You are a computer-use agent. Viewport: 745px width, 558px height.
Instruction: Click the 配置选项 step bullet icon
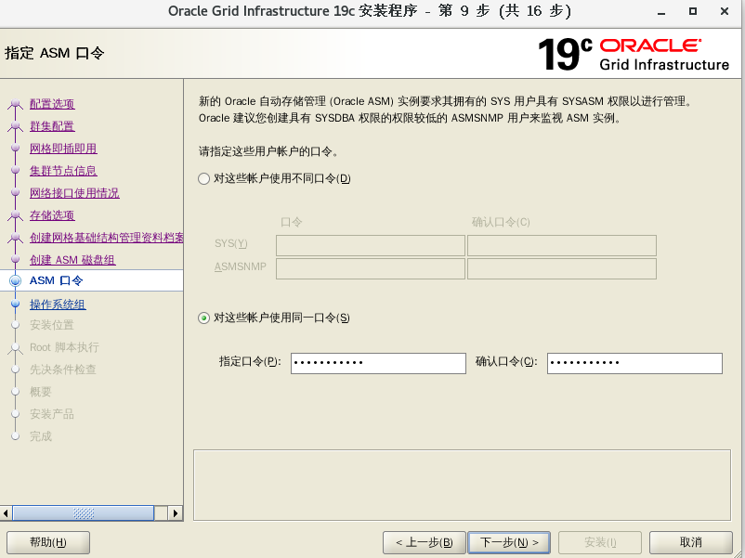pyautogui.click(x=15, y=104)
